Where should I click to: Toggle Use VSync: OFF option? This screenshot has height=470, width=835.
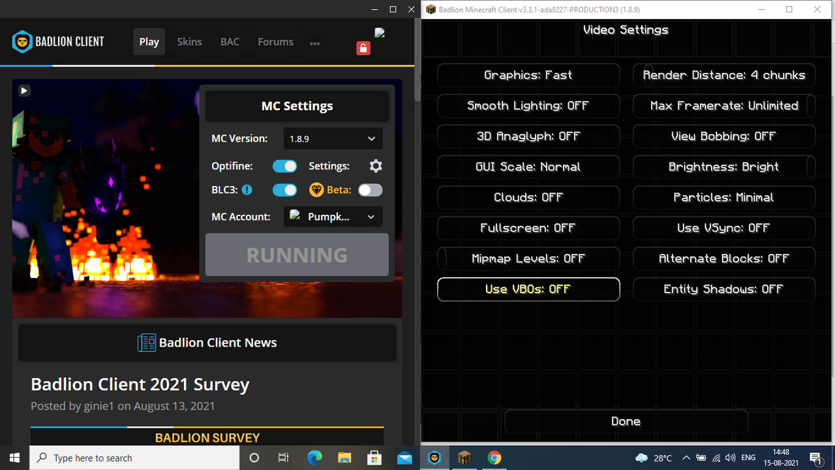pos(724,228)
